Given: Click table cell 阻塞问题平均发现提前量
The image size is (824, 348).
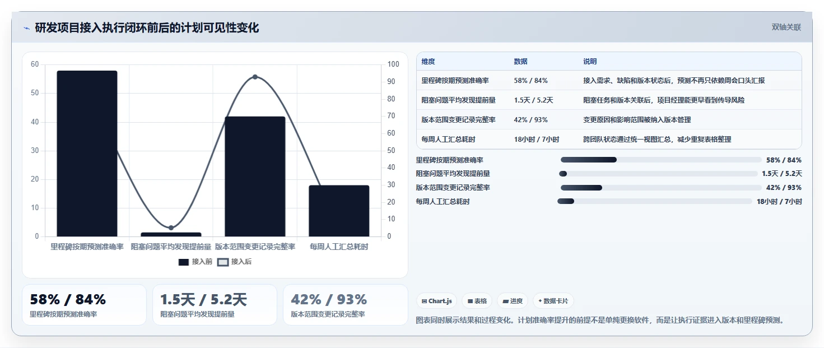Looking at the screenshot, I should (459, 100).
